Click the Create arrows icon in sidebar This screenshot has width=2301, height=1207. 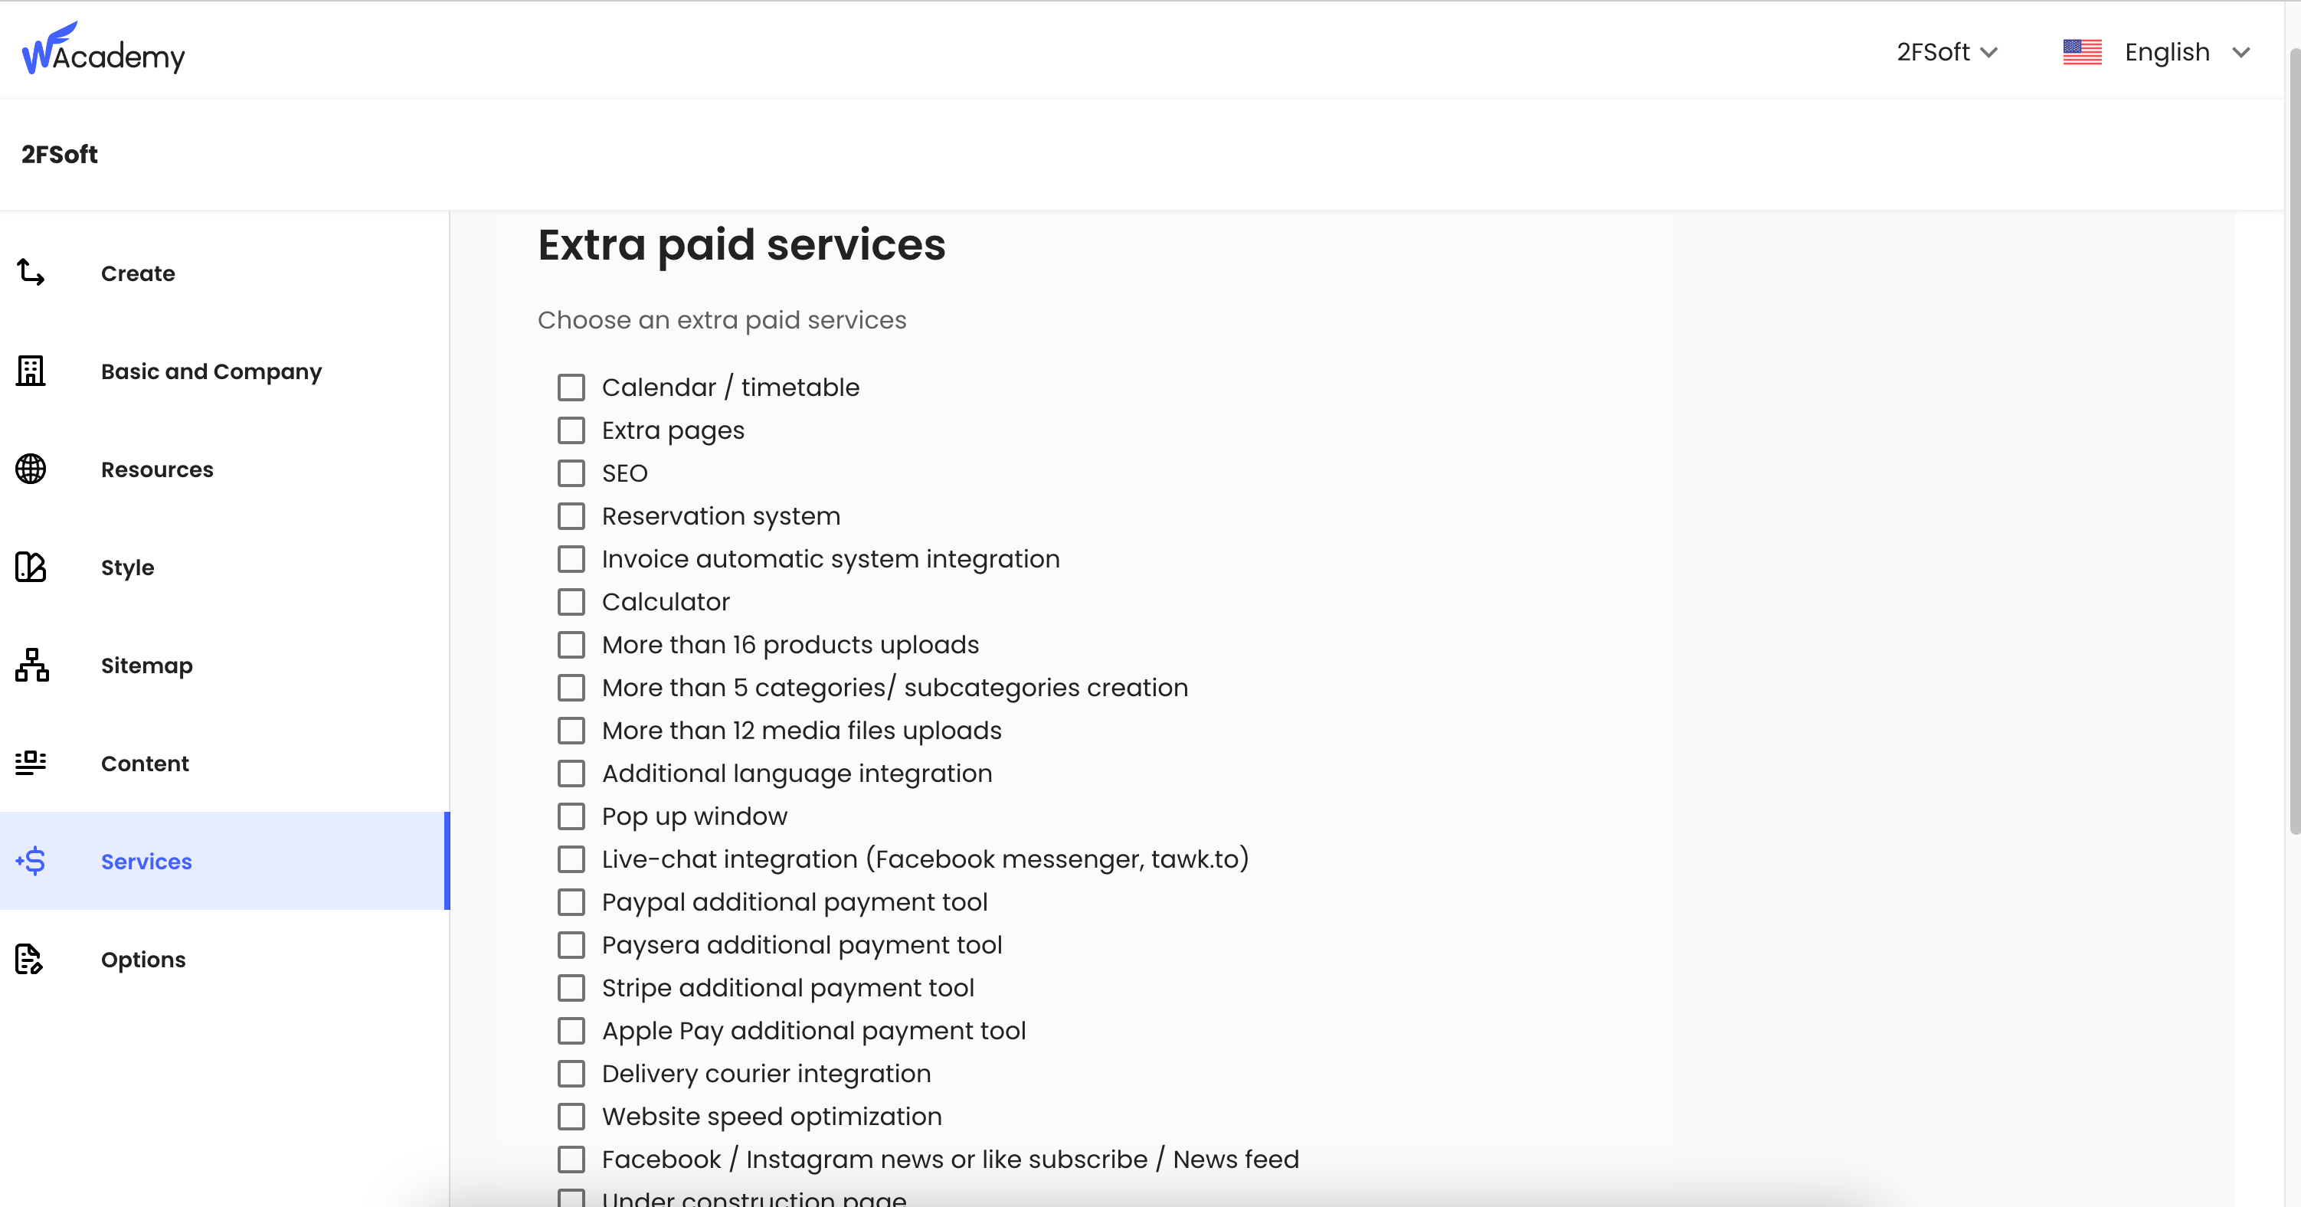tap(31, 273)
